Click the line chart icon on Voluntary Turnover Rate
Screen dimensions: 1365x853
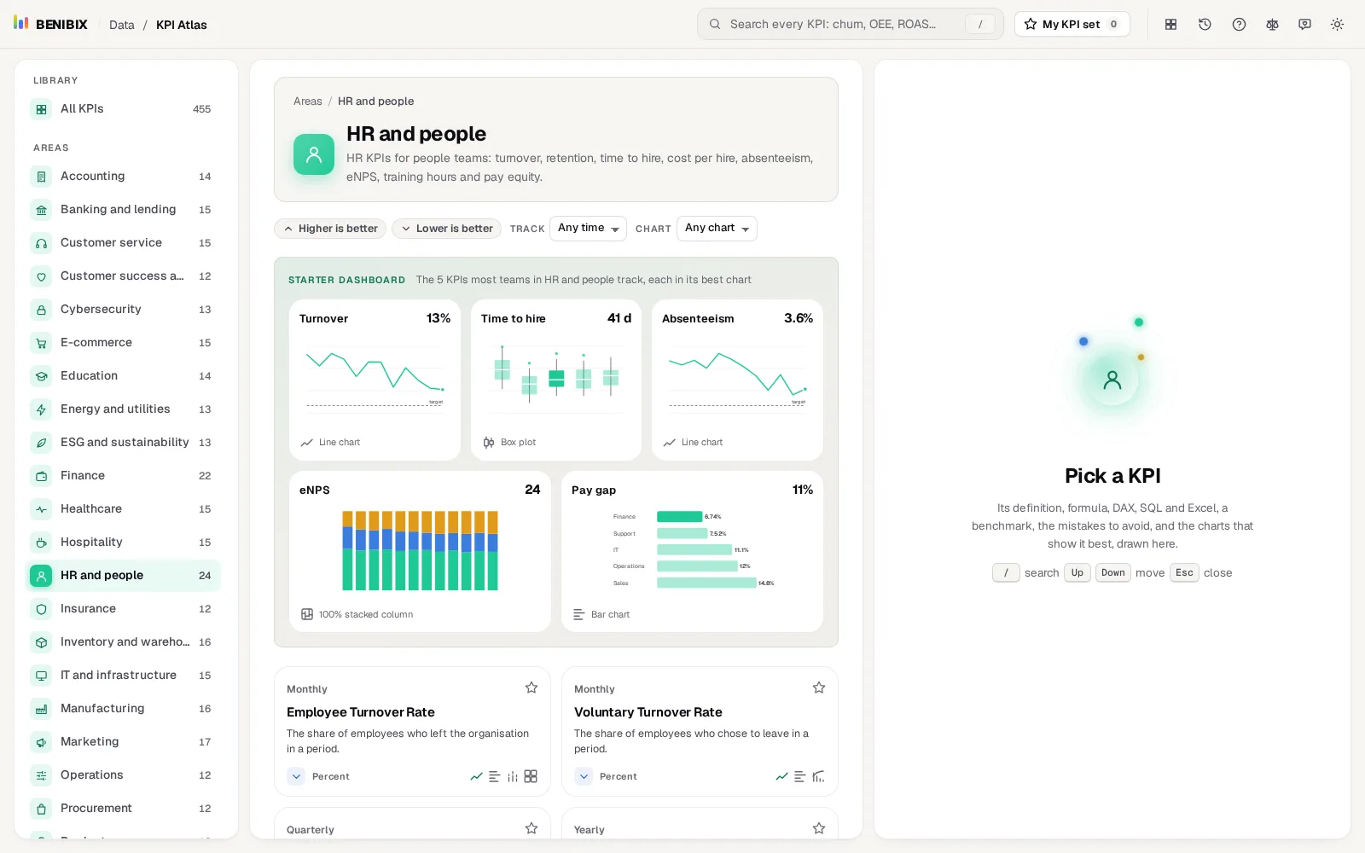pos(781,776)
